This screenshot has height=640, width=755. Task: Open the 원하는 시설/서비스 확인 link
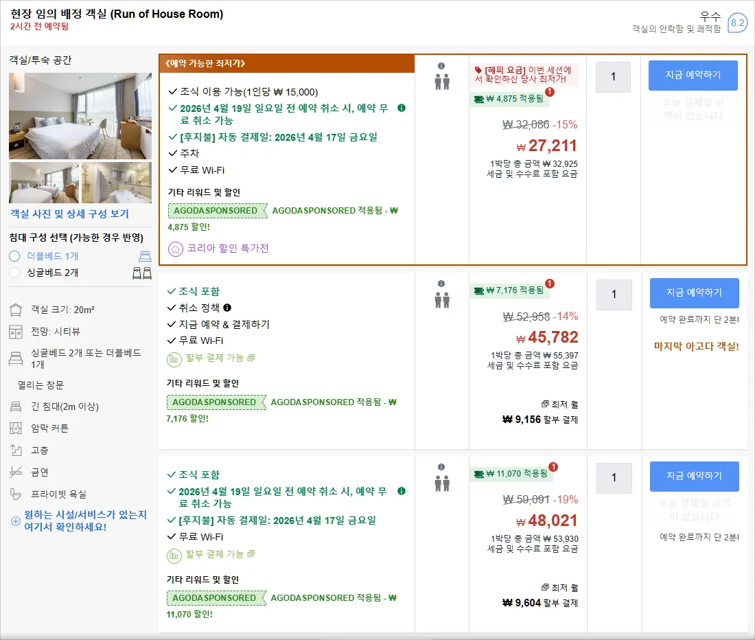click(x=85, y=521)
